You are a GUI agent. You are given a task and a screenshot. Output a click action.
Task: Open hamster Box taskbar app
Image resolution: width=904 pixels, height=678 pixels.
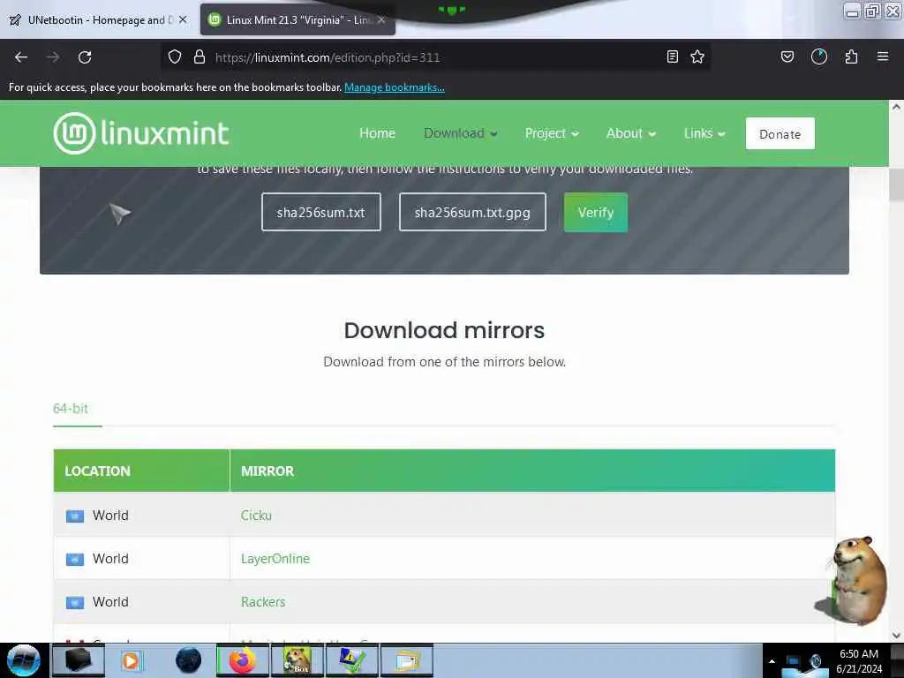(x=298, y=660)
